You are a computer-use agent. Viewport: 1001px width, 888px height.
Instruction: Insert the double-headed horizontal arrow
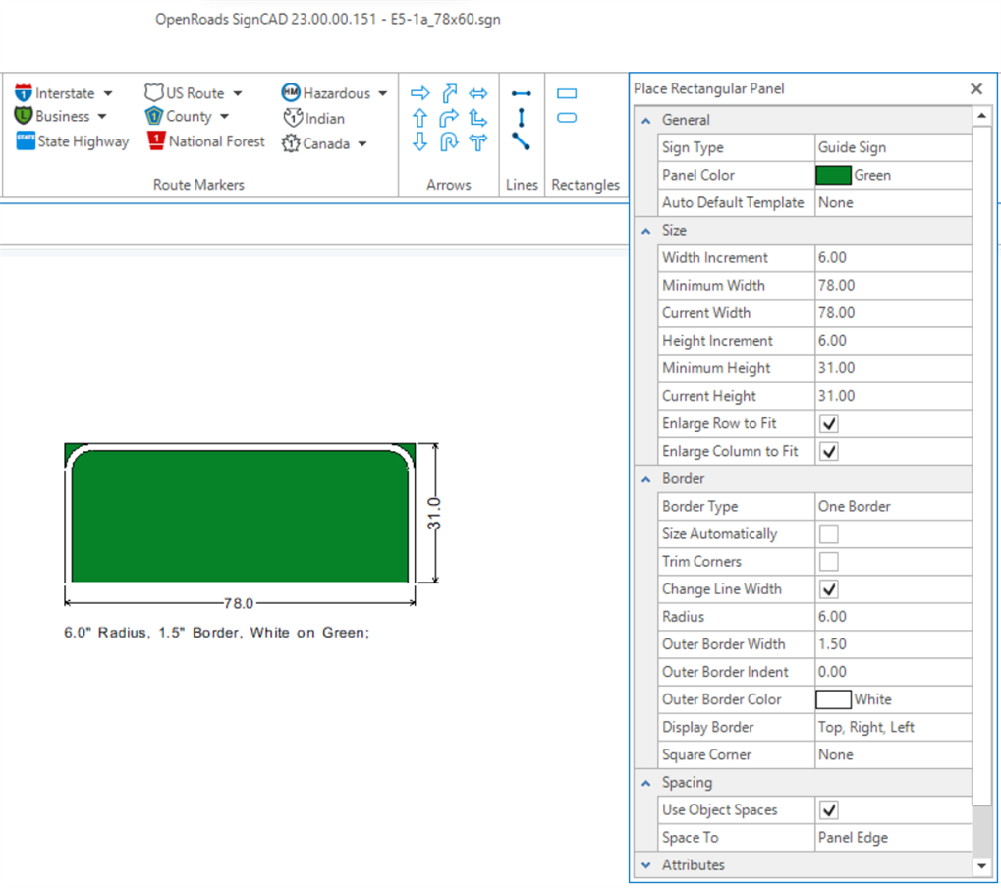(478, 94)
